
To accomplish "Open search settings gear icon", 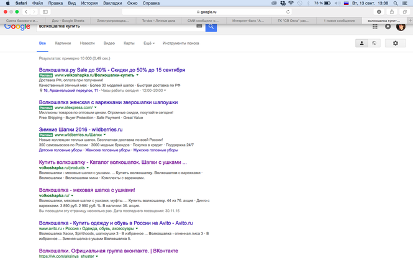I will coord(396,43).
